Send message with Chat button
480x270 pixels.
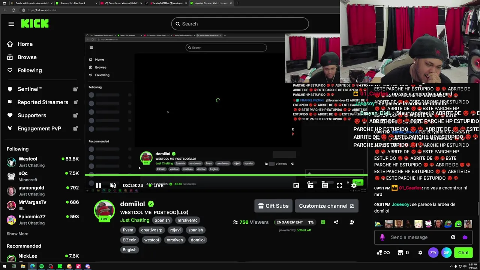pyautogui.click(x=463, y=253)
